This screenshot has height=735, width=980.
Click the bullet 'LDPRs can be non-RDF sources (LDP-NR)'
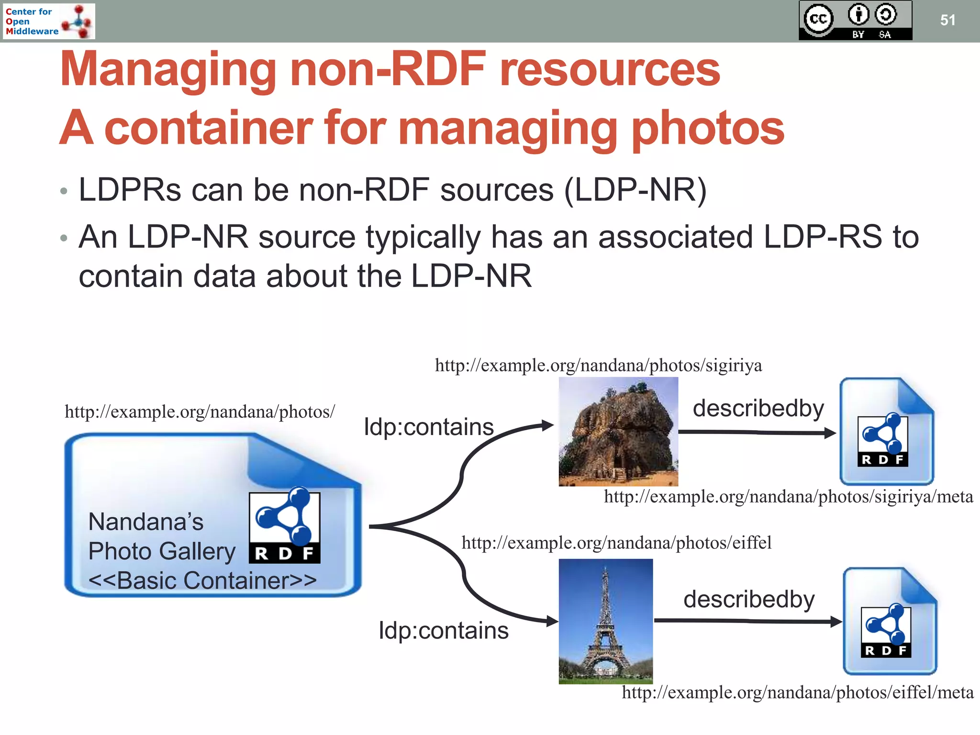click(392, 190)
